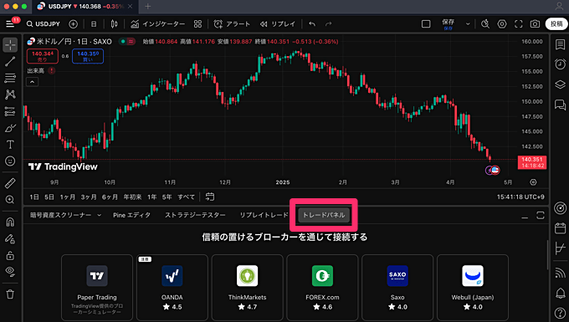Open candlestick chart type selector
The width and height of the screenshot is (569, 322).
click(x=114, y=24)
